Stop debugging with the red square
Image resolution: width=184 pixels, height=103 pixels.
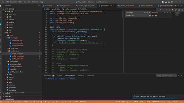pos(179,10)
